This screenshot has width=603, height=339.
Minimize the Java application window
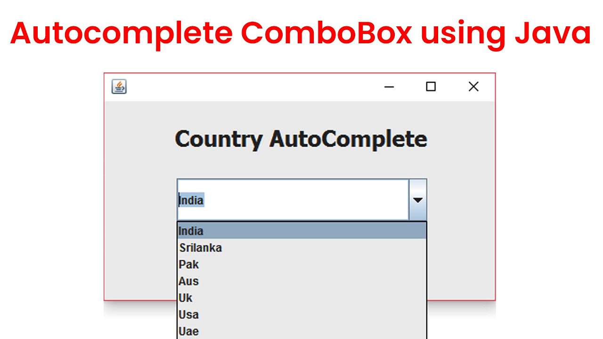pos(389,87)
